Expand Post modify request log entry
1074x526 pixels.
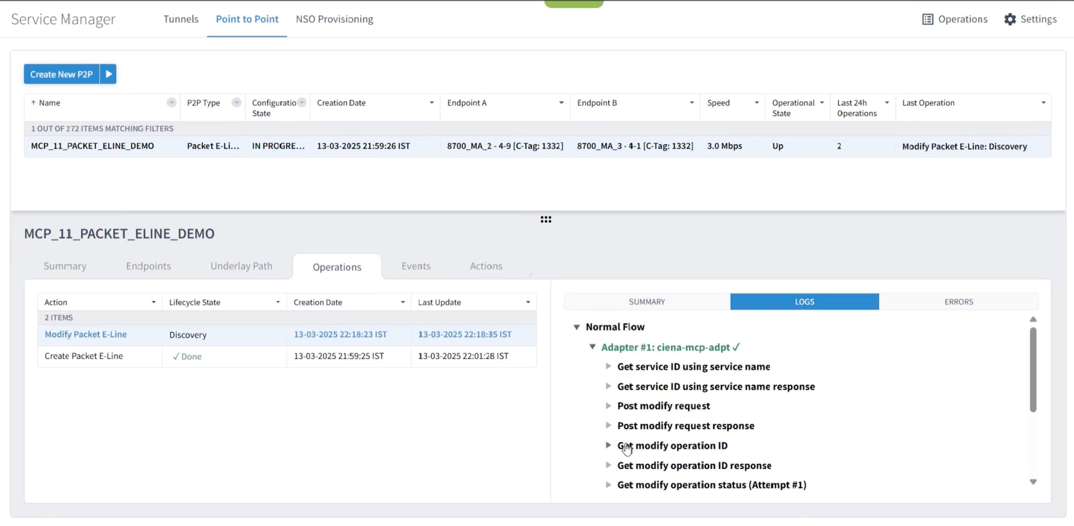608,406
